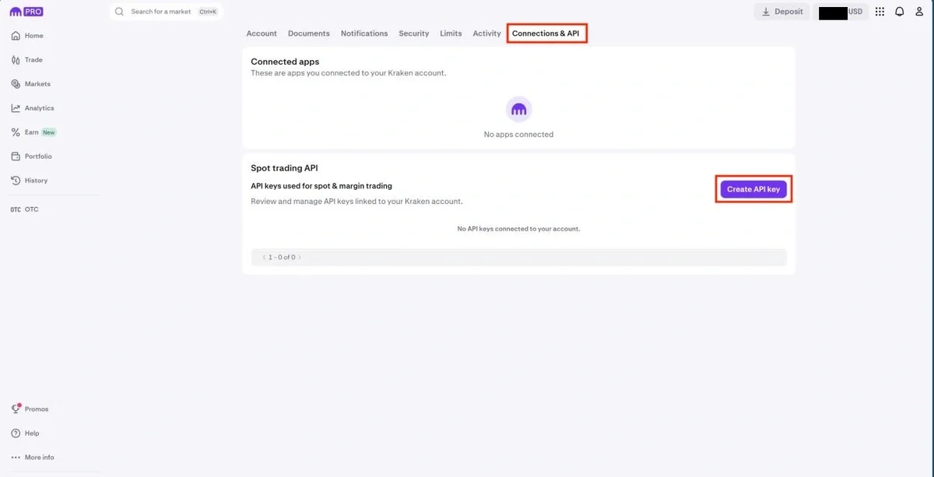Focus the Search for a market field
The height and width of the screenshot is (477, 934).
[x=165, y=12]
